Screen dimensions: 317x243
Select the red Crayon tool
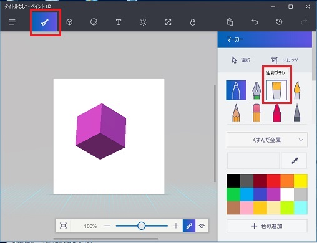[276, 113]
